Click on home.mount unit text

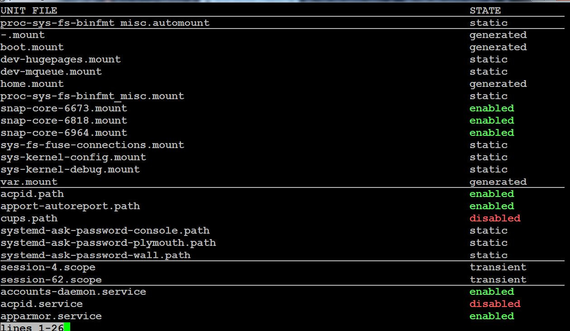point(32,84)
